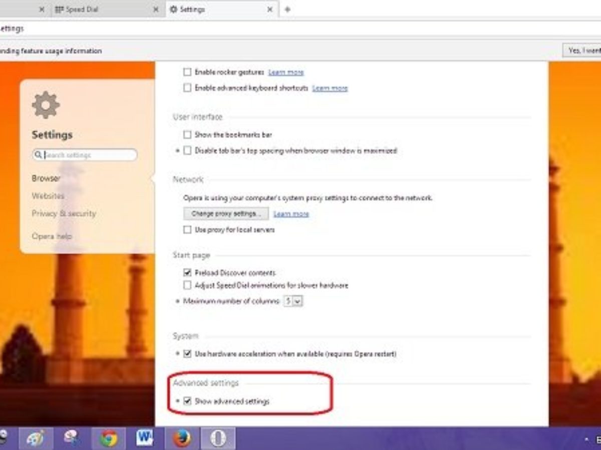Click the Change proxy settings button

click(x=226, y=213)
